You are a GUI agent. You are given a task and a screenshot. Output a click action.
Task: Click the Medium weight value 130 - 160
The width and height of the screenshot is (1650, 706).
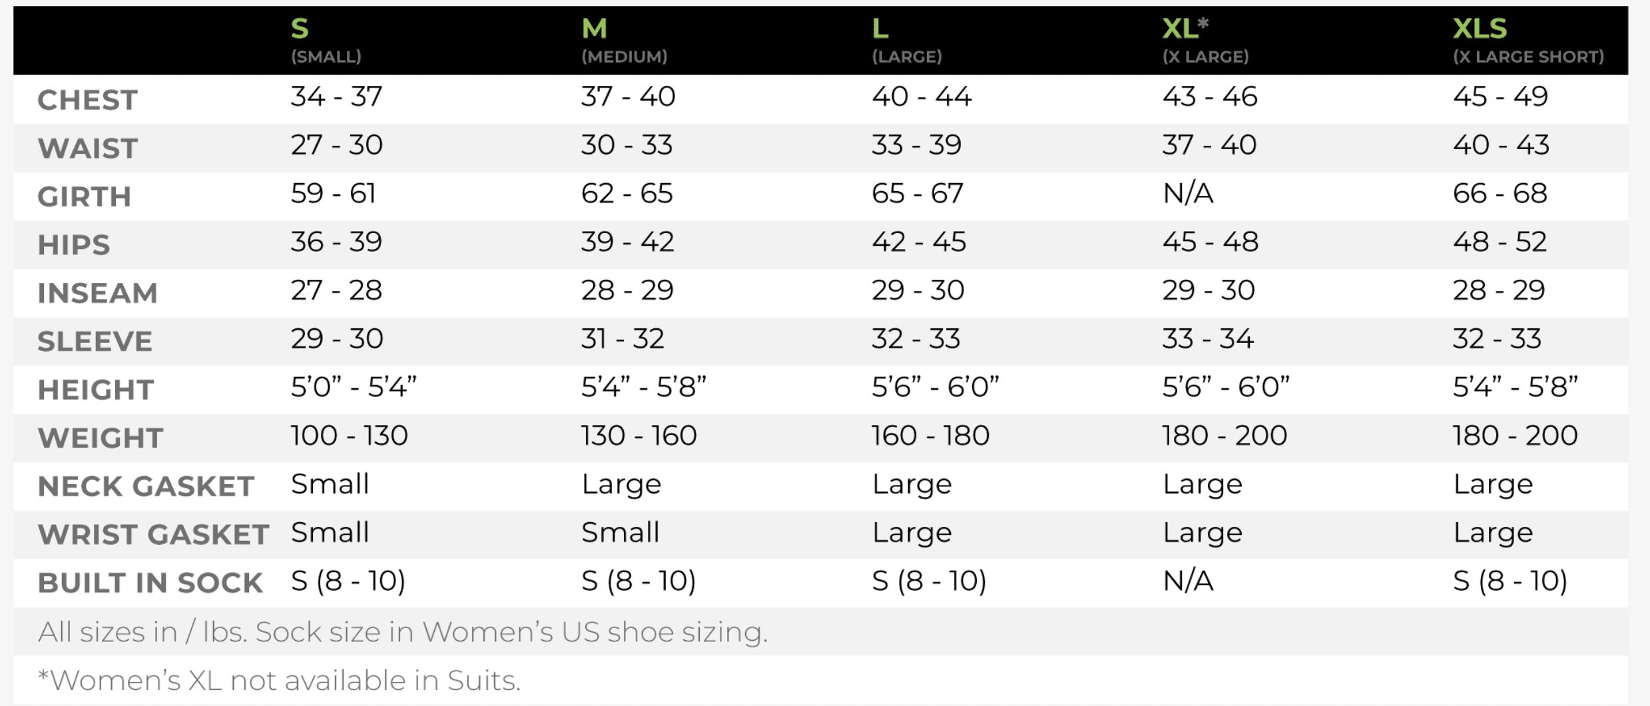tap(639, 436)
